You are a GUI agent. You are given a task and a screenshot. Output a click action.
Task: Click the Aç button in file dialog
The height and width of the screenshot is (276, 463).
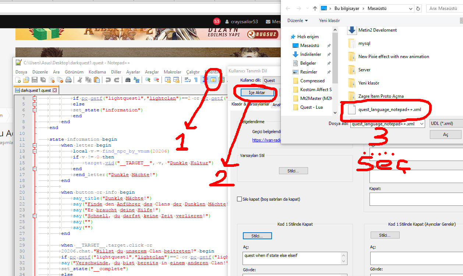pos(446,135)
